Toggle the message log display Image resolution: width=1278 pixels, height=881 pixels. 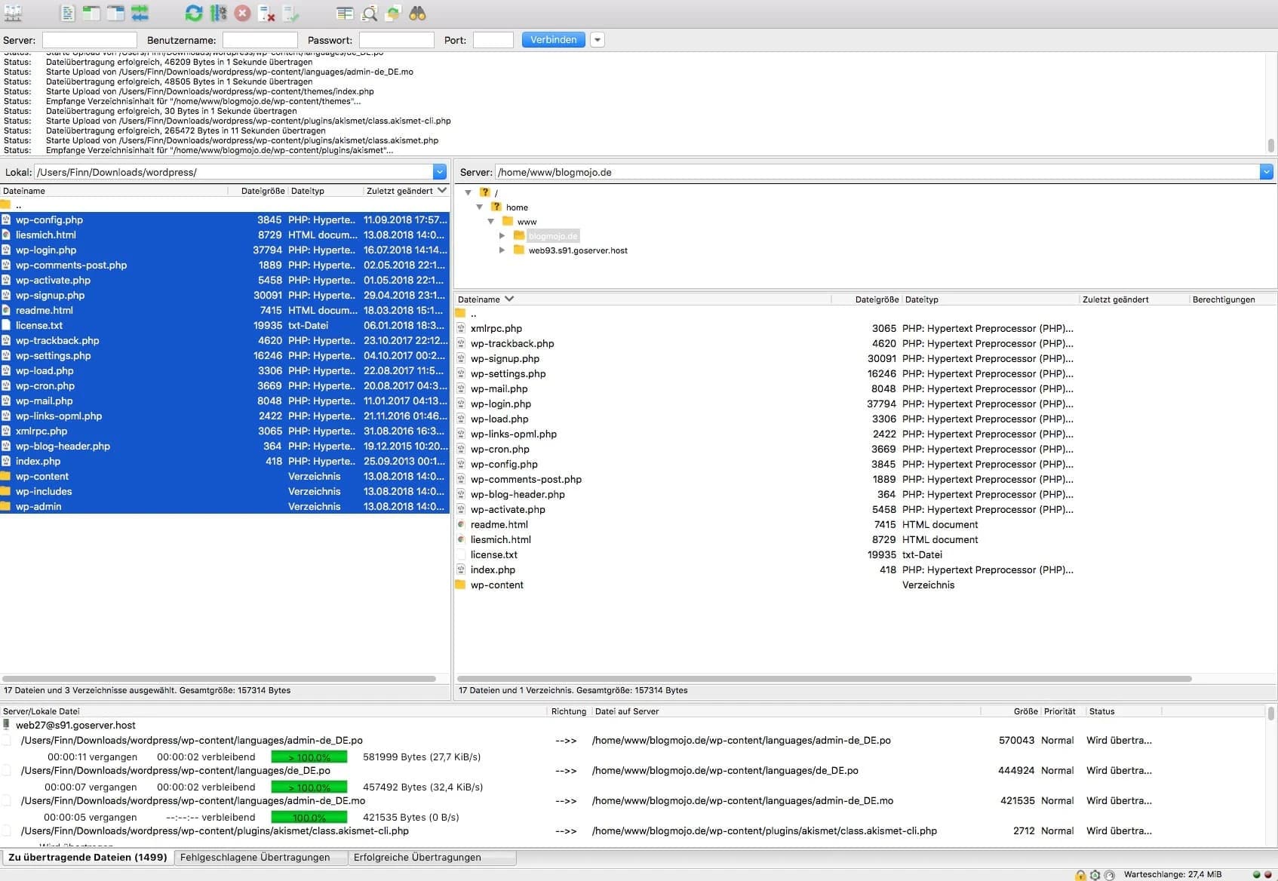(x=67, y=13)
